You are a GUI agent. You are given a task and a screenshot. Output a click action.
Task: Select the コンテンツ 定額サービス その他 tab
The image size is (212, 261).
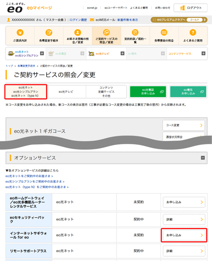pos(106,92)
